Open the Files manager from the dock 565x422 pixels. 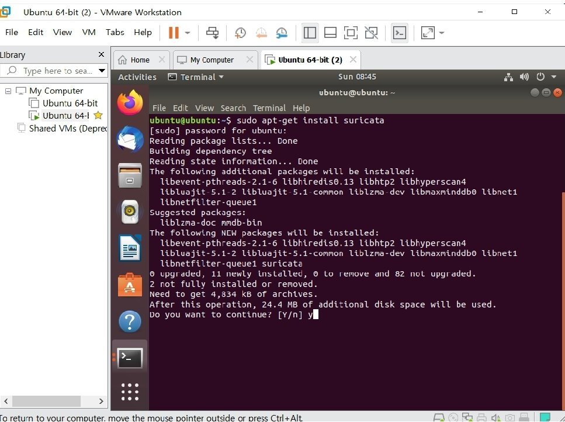130,175
